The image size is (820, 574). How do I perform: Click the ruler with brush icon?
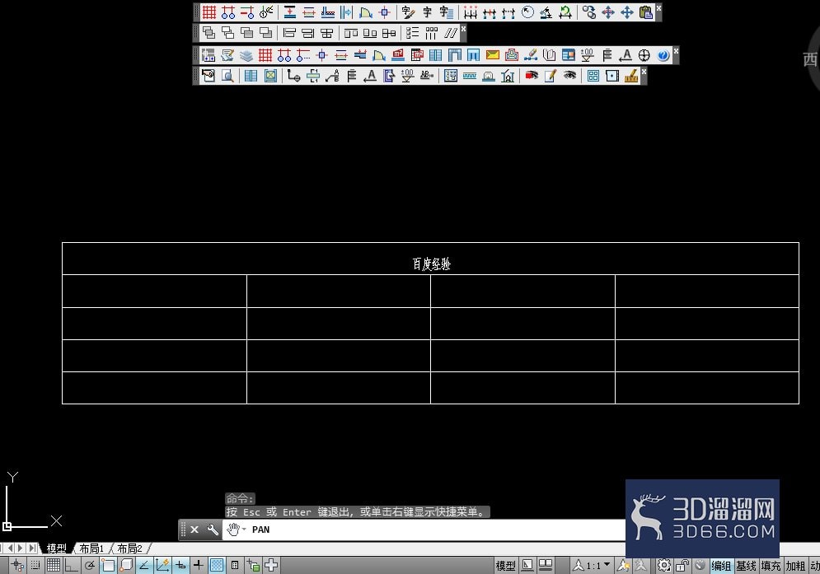[x=631, y=76]
